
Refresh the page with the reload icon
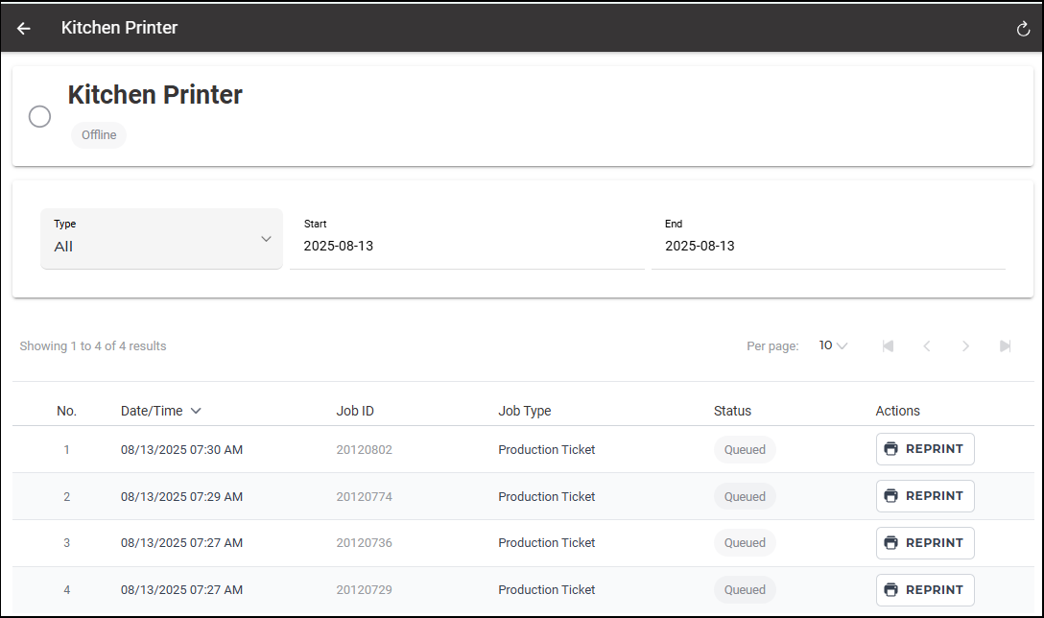1022,28
